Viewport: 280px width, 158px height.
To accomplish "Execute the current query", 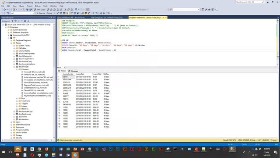I will (41, 13).
